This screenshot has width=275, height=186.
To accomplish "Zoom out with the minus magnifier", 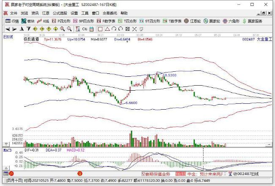I will pyautogui.click(x=69, y=29).
